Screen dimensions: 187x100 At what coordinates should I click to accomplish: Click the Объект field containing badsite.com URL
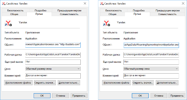pos(53,45)
